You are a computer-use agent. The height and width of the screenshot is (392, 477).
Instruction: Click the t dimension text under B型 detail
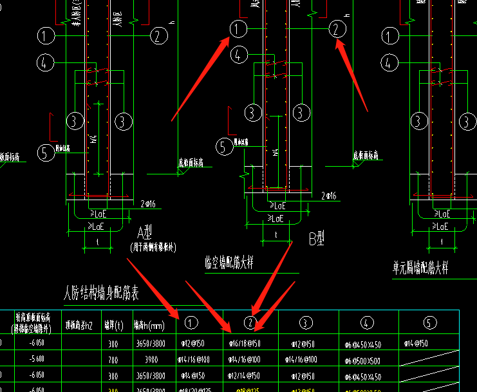276,234
